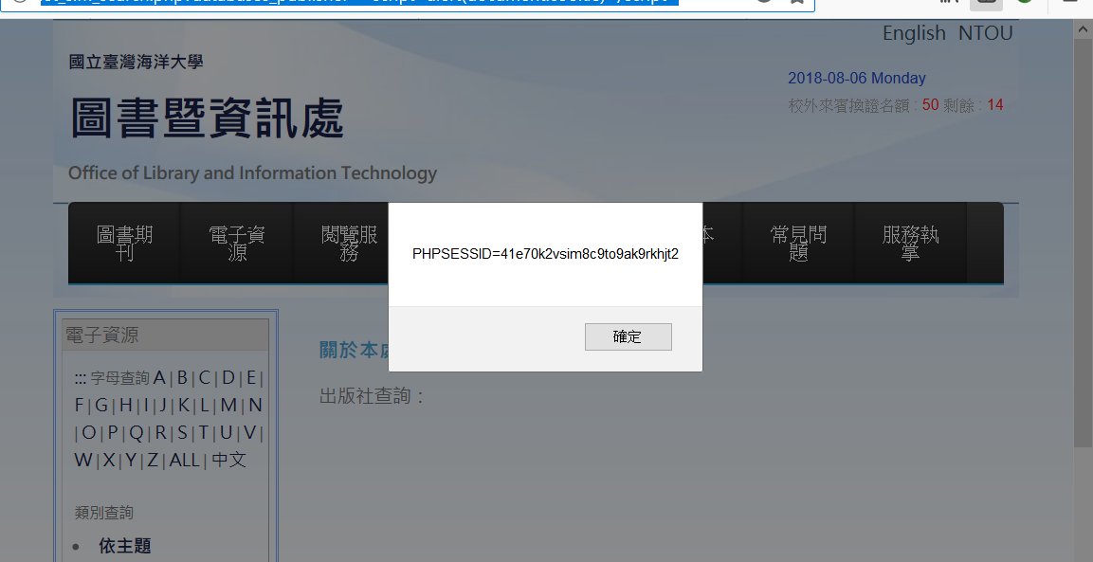
Task: Select the 圖書暨資訊處 site title
Action: click(207, 118)
